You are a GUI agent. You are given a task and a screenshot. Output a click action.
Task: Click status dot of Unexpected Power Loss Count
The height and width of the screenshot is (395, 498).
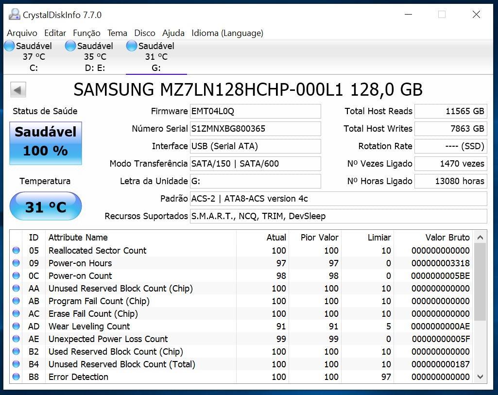(x=16, y=339)
